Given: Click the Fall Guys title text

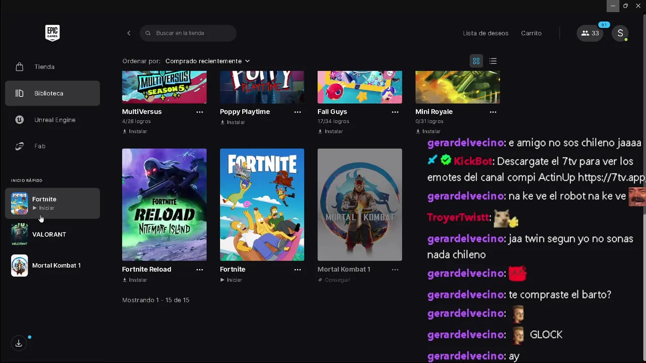Looking at the screenshot, I should pyautogui.click(x=332, y=112).
